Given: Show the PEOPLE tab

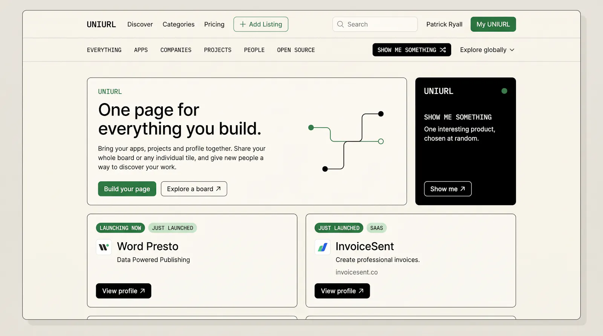Looking at the screenshot, I should point(254,50).
